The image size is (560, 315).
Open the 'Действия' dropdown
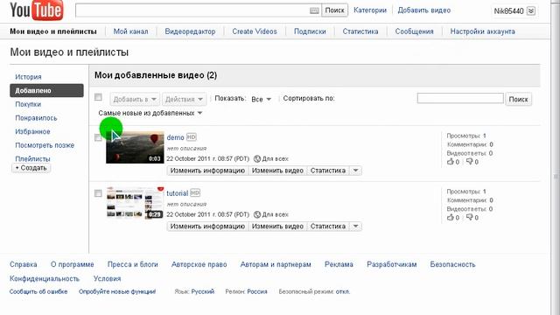pyautogui.click(x=184, y=99)
